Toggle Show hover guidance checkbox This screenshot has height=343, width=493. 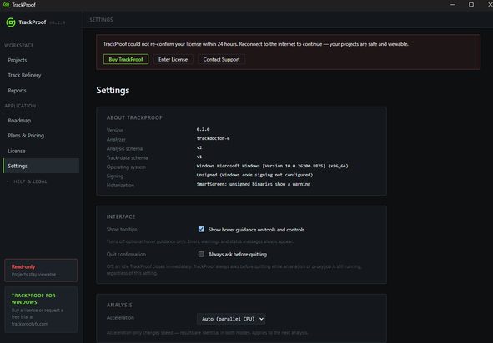pos(201,230)
